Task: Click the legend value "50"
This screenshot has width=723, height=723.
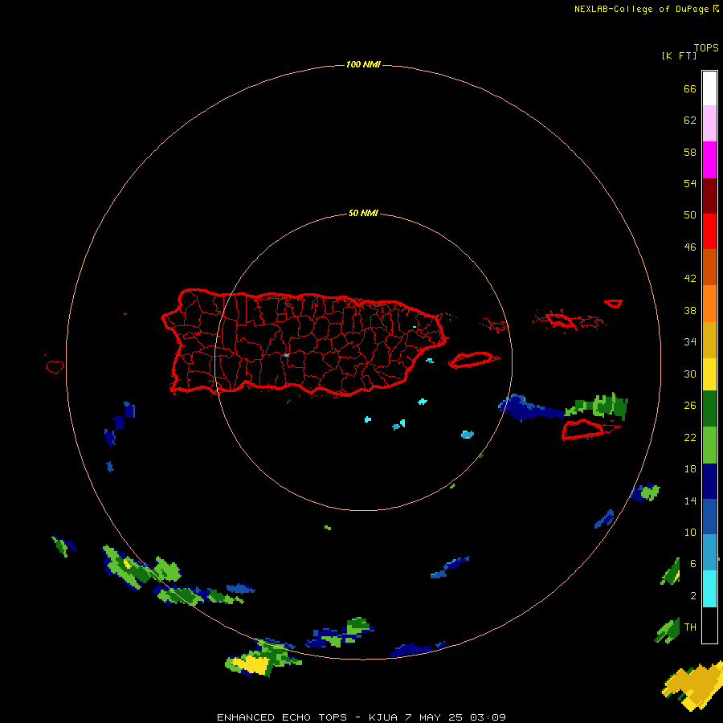Action: (x=690, y=215)
